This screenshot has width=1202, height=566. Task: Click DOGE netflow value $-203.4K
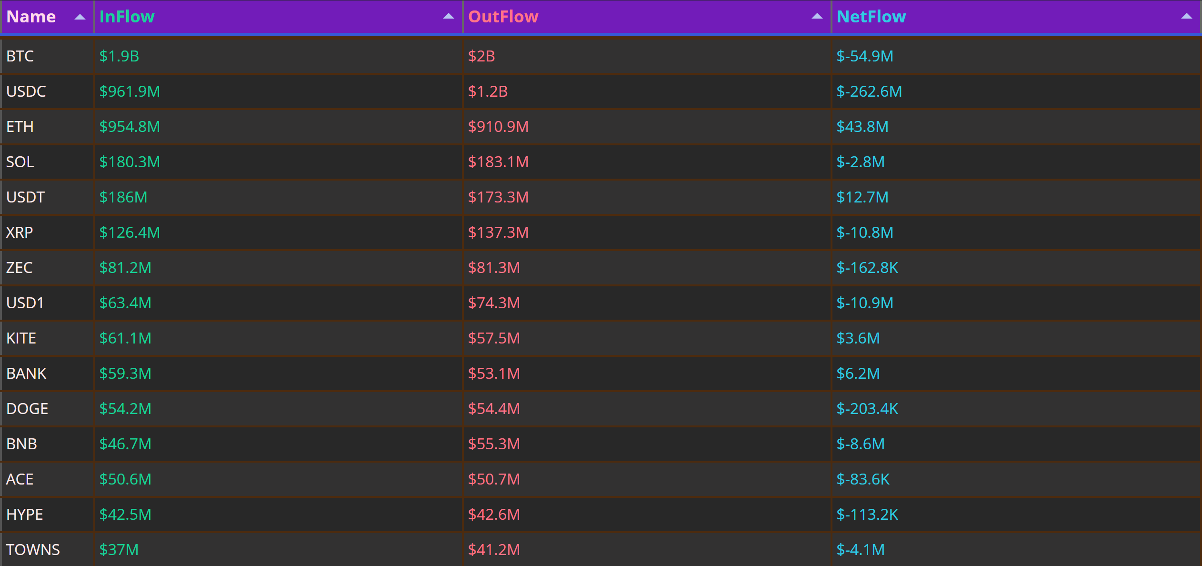click(x=867, y=409)
